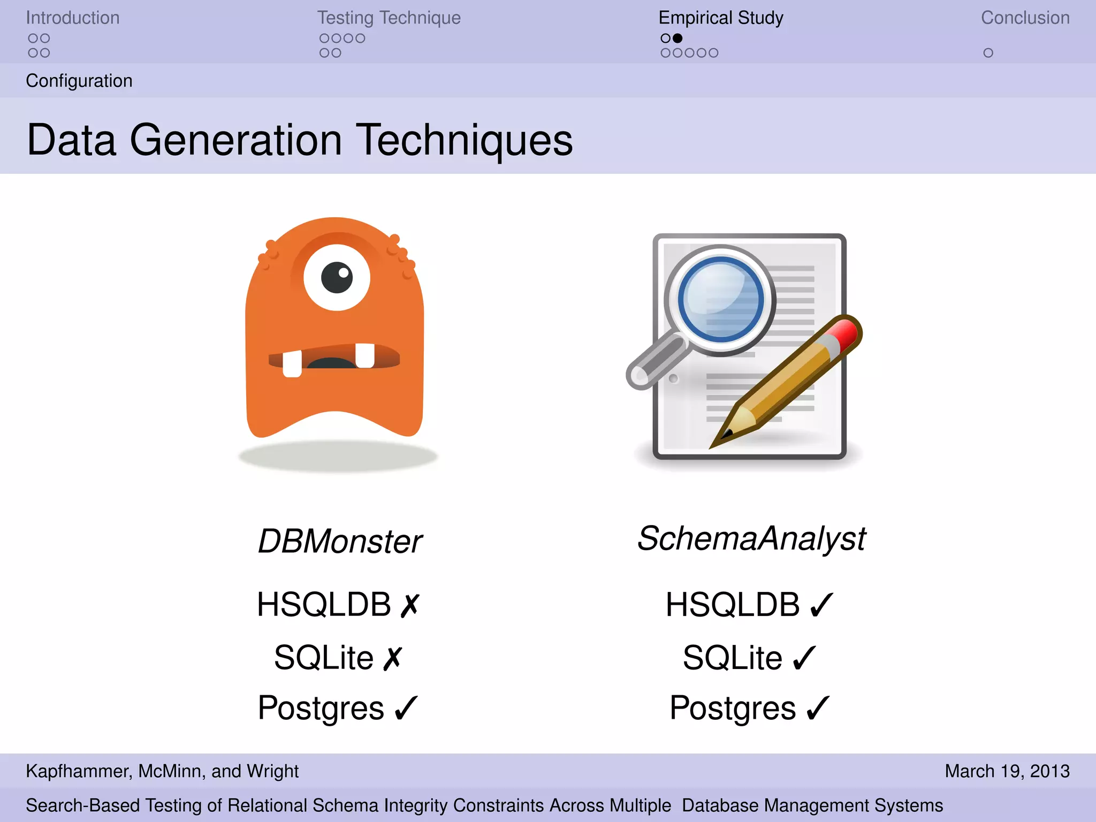The width and height of the screenshot is (1096, 822).
Task: Select the Configuration subsection label
Action: point(79,81)
